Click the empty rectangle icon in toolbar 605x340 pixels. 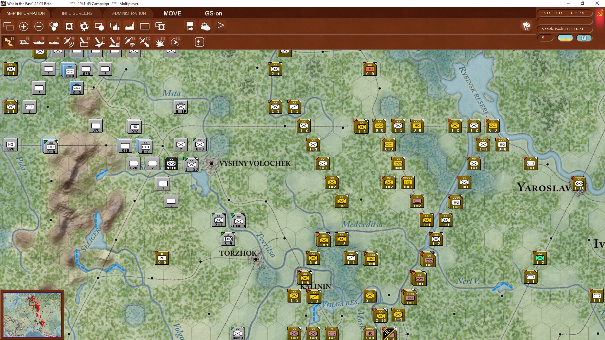[x=145, y=26]
